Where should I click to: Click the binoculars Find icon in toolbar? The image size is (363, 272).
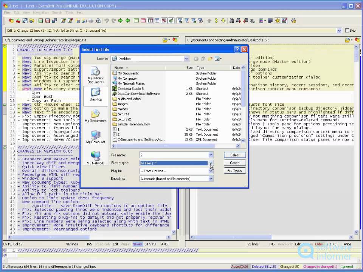click(232, 21)
